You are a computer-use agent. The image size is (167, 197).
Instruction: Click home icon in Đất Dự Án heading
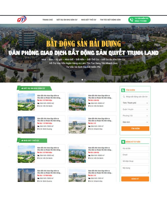tap(22, 88)
